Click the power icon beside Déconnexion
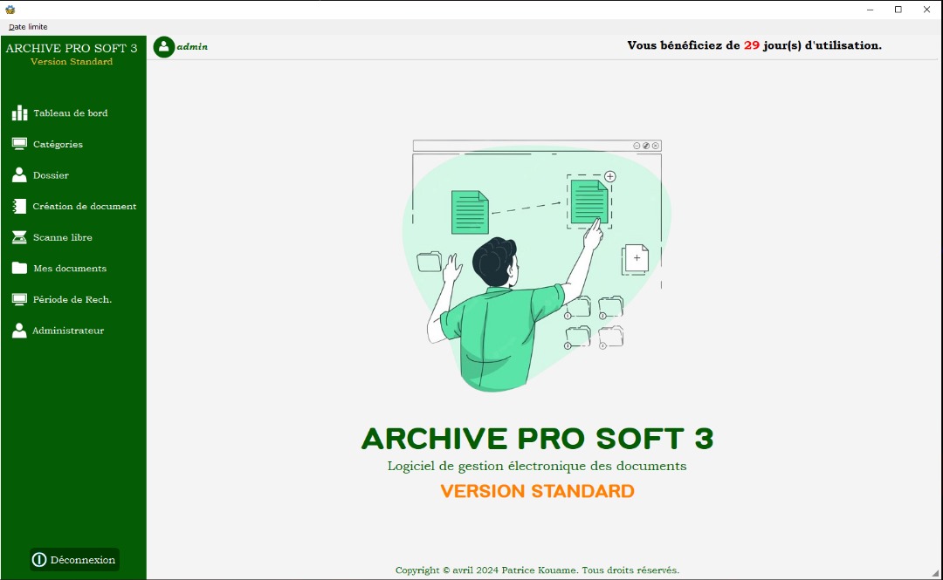Screen dimensions: 943x580 tap(39, 560)
